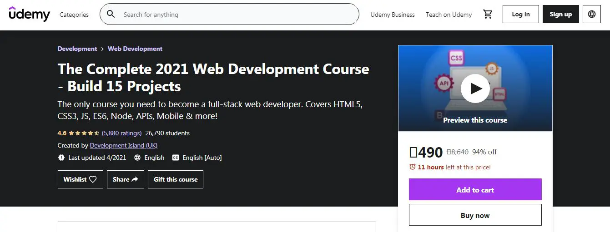
Task: Click the Add to cart button
Action: pos(475,190)
